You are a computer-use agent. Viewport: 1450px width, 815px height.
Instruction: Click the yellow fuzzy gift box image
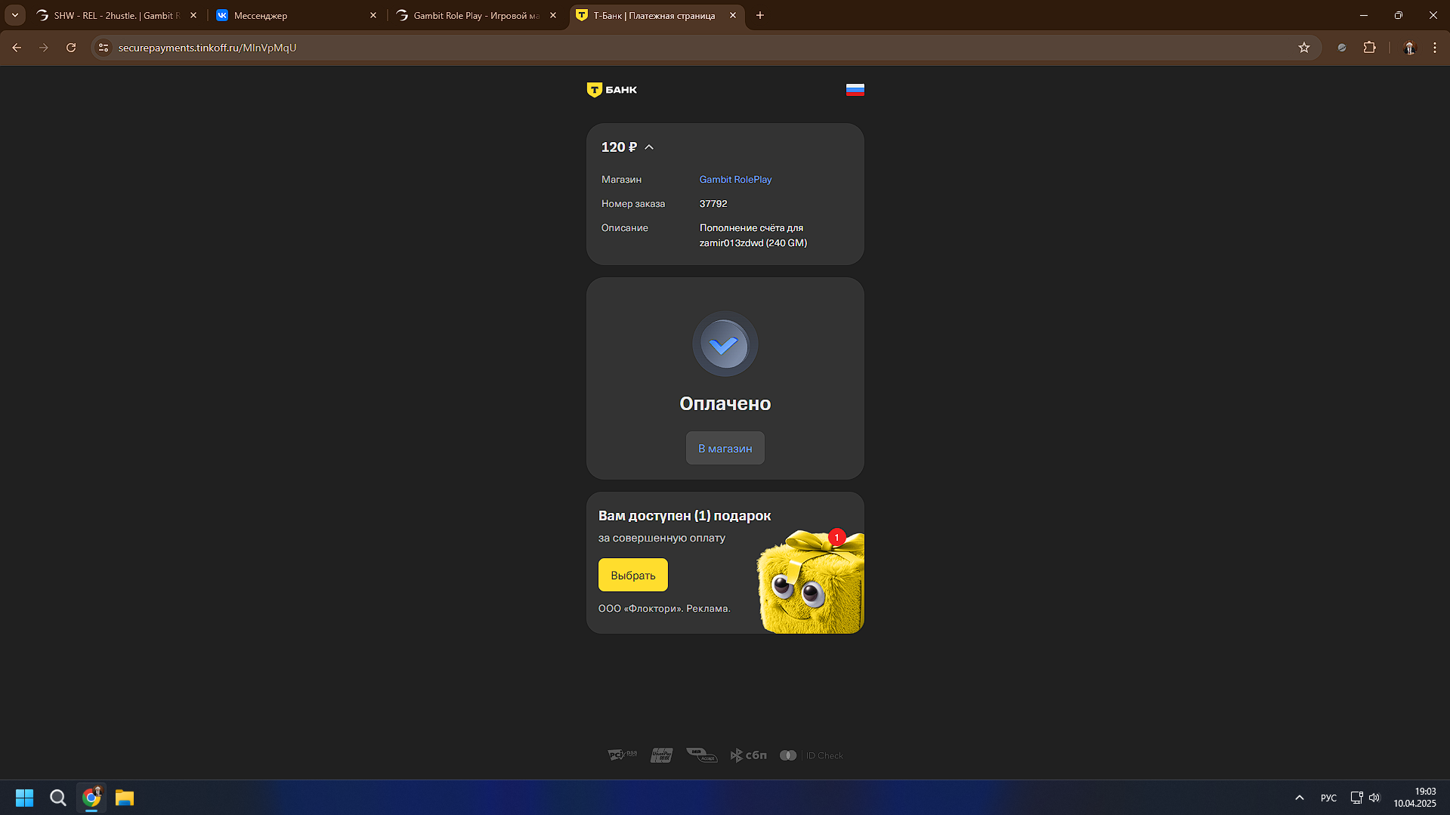pyautogui.click(x=811, y=583)
